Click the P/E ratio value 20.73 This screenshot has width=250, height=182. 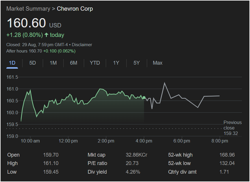(x=132, y=163)
